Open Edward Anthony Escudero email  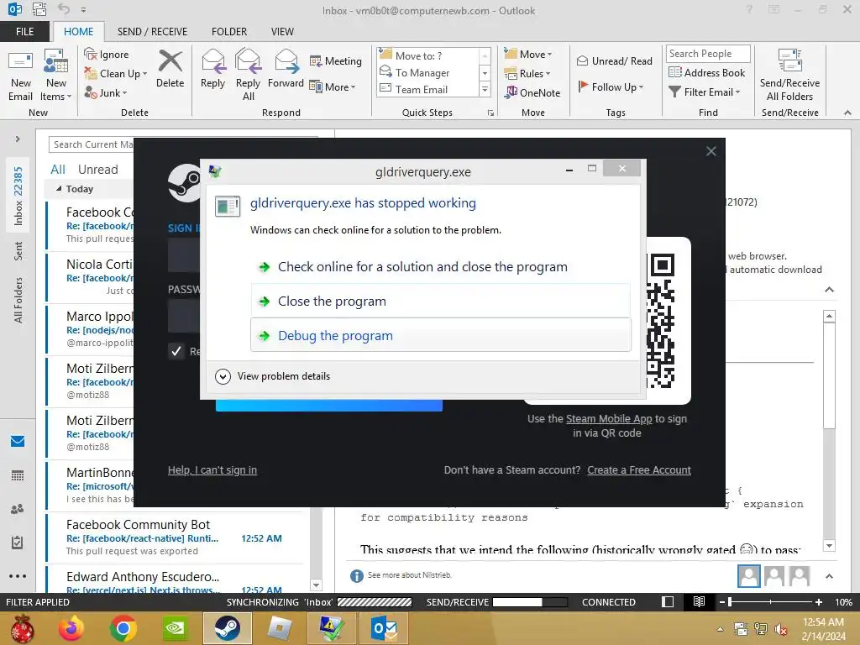click(176, 580)
